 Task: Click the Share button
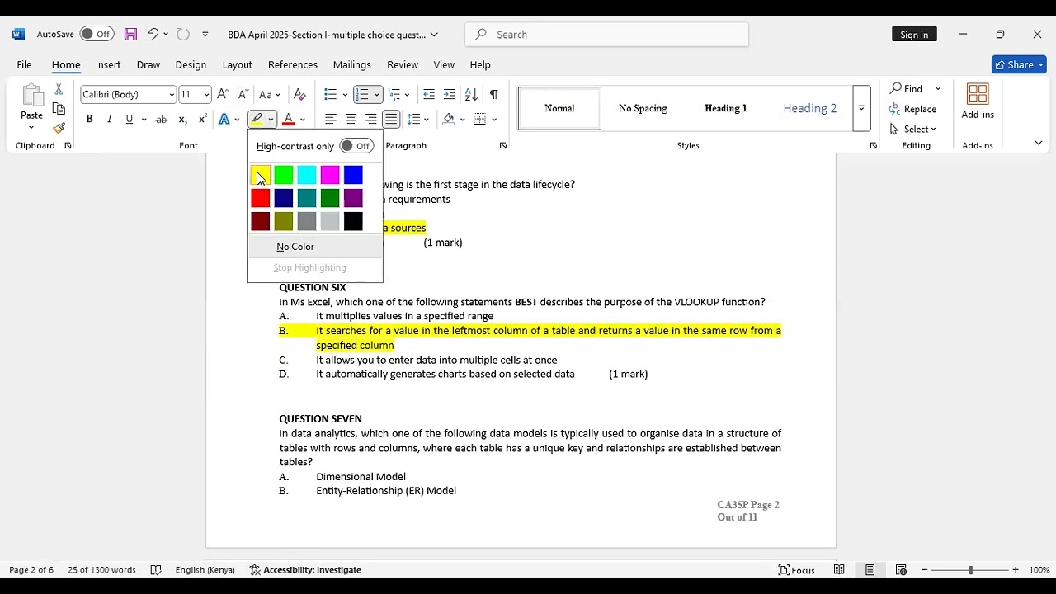[1019, 64]
